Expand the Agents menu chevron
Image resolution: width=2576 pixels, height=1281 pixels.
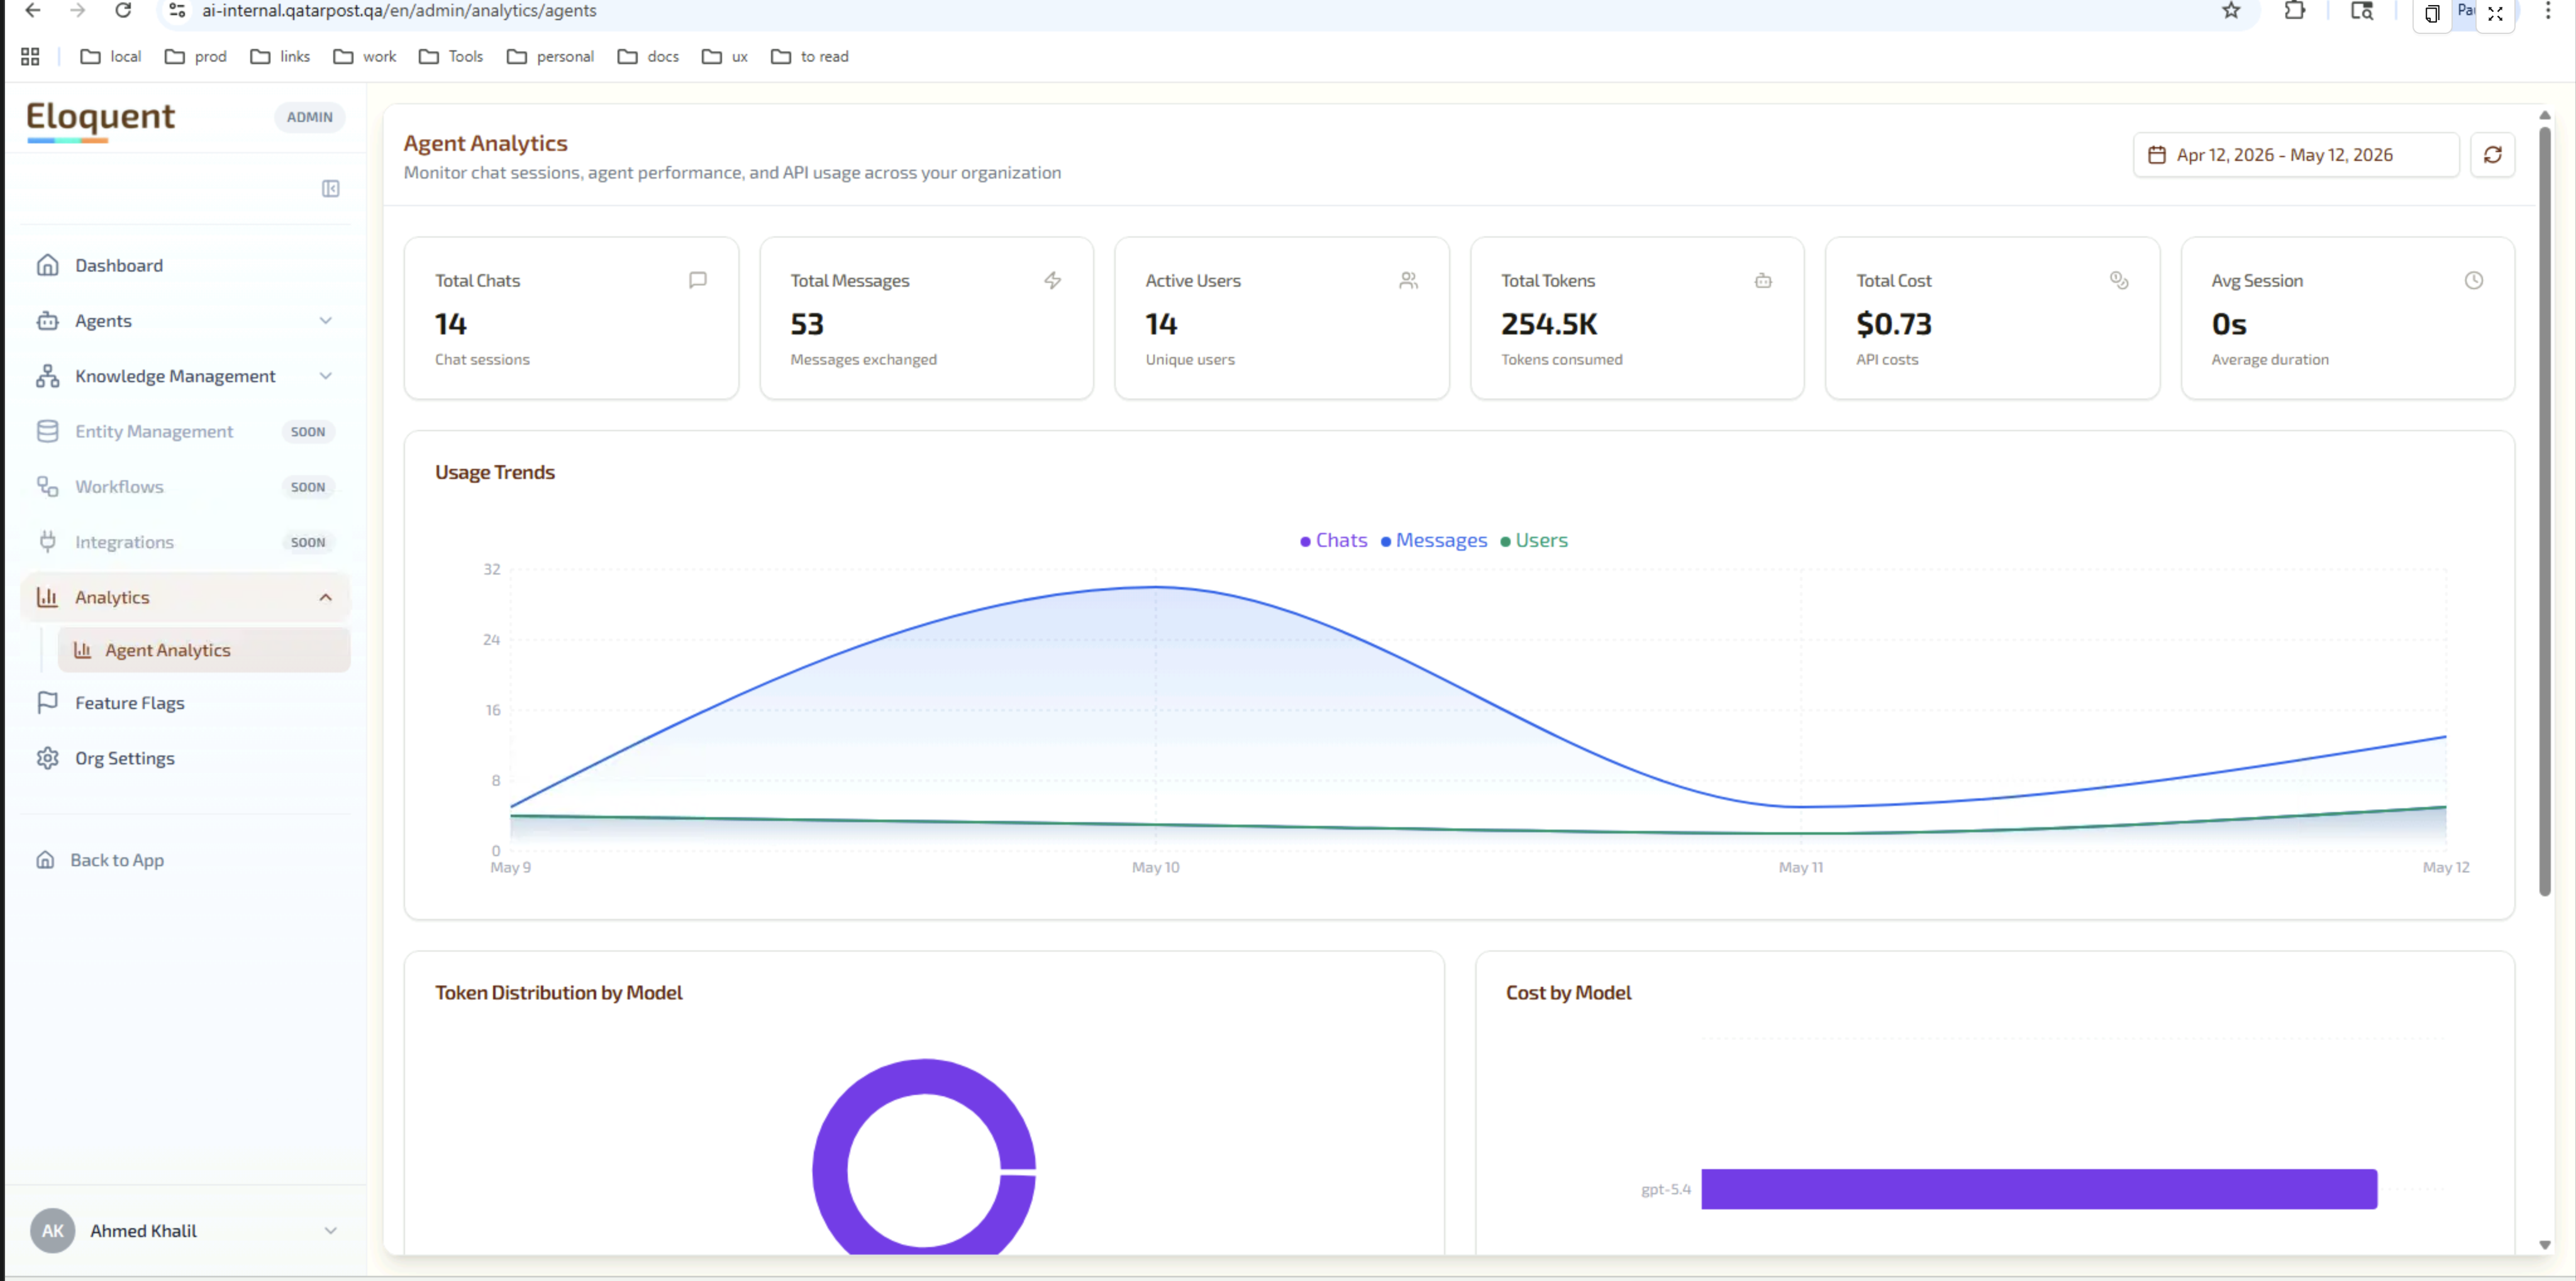point(326,321)
